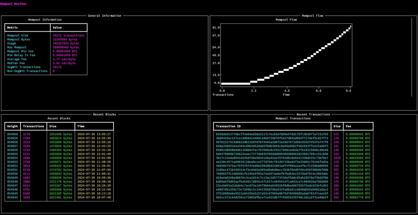Click the block time '2024-07-30 10:07:48'
Screen dimensions: 418x215
click(x=94, y=197)
